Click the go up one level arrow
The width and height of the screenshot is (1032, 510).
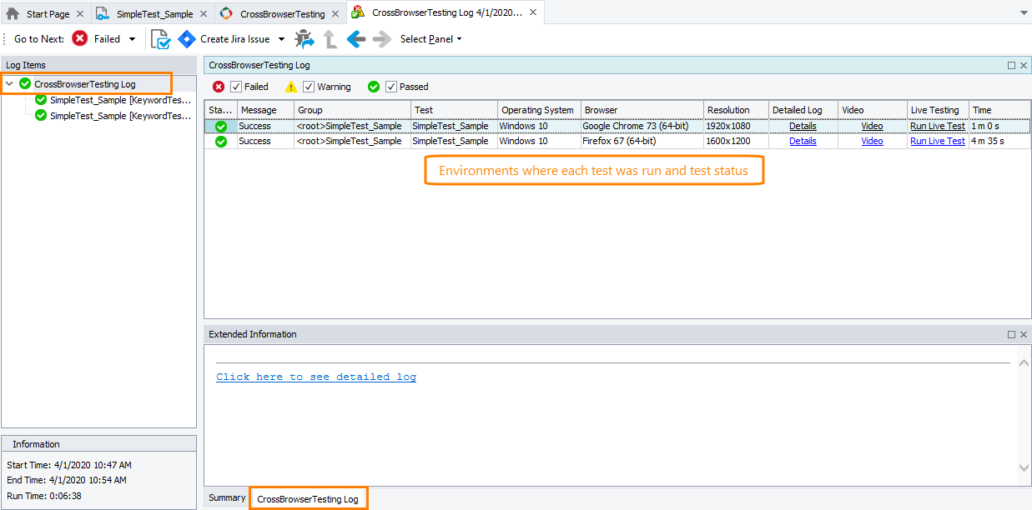pyautogui.click(x=330, y=38)
